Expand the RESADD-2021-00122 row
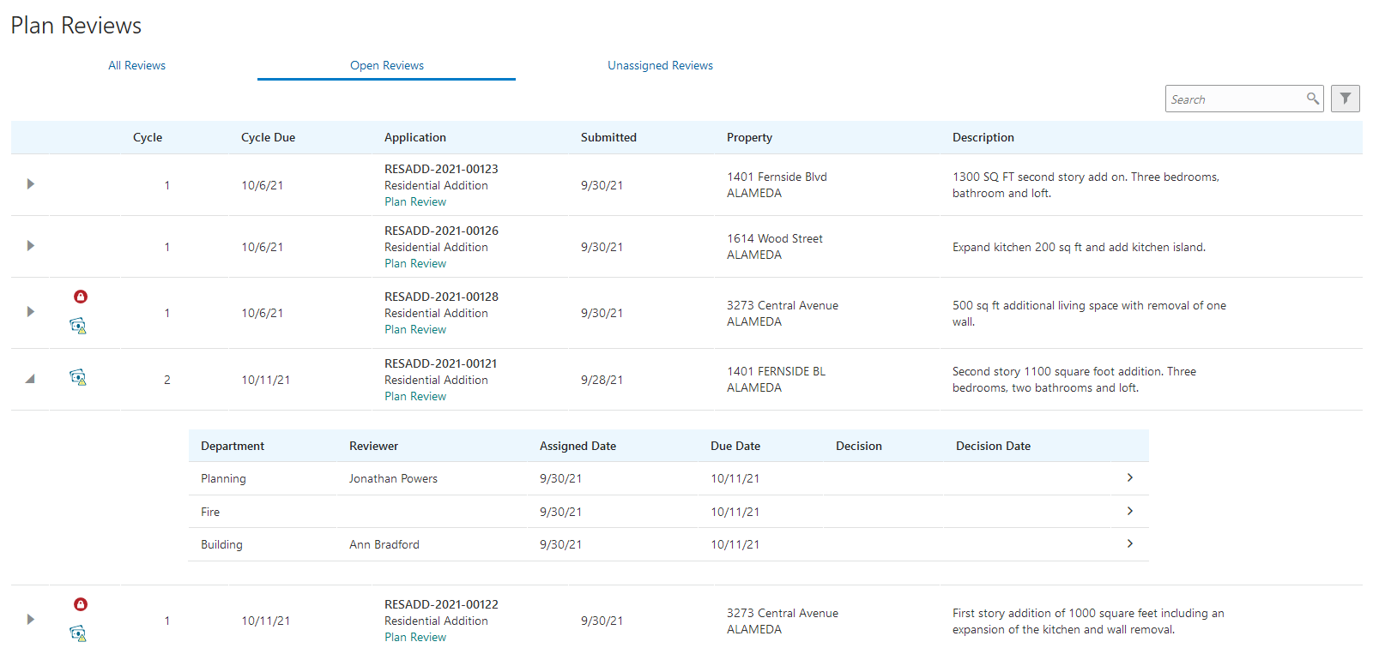 (31, 620)
